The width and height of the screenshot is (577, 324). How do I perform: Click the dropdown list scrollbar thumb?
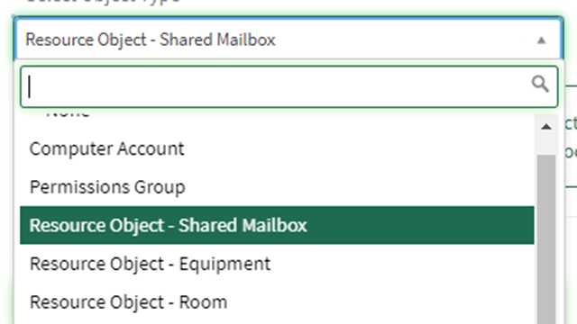(546, 239)
